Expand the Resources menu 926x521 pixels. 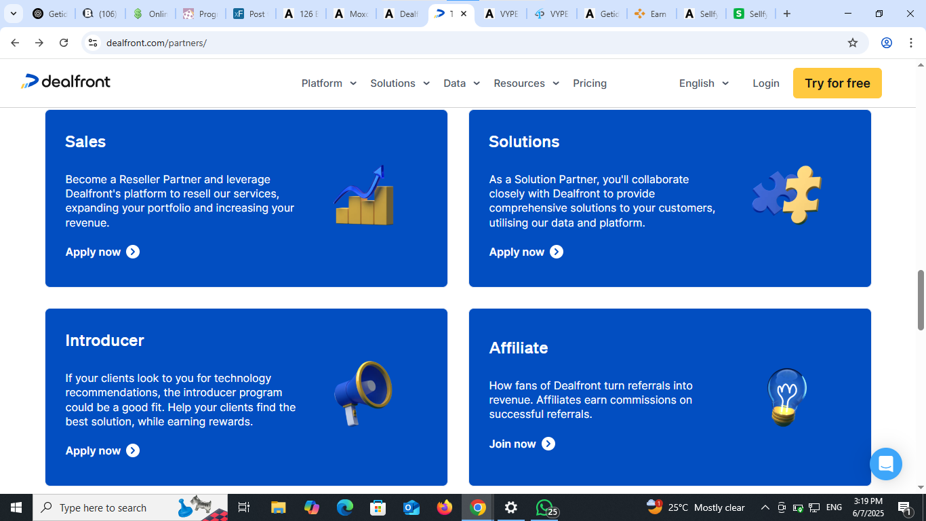(527, 83)
